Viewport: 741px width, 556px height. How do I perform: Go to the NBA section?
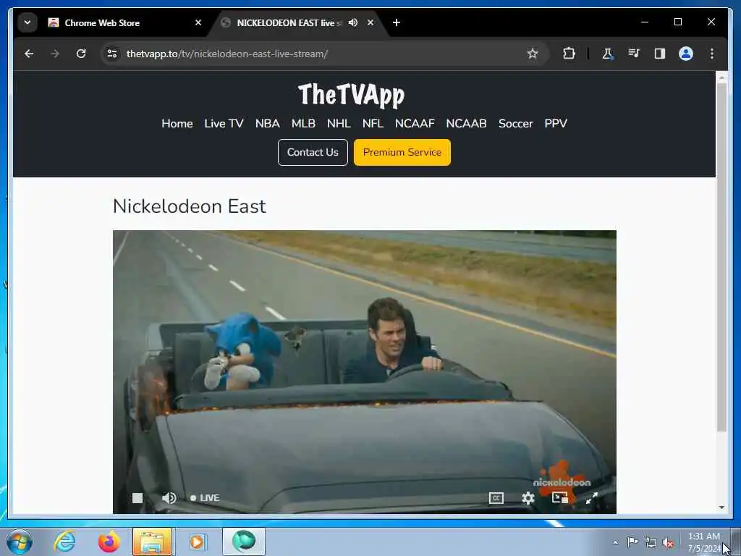click(x=268, y=123)
